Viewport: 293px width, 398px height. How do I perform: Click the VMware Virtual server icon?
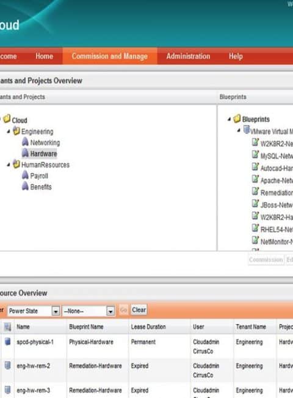[247, 130]
